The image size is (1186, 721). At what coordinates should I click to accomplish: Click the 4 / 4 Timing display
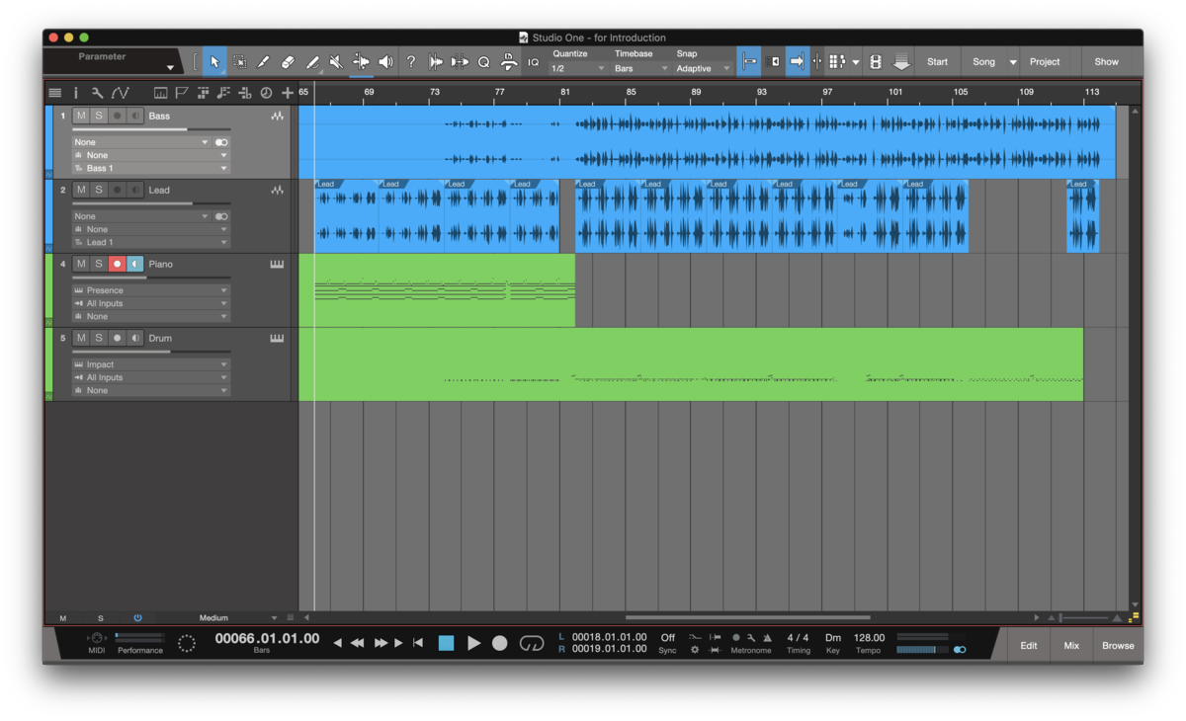tap(798, 638)
